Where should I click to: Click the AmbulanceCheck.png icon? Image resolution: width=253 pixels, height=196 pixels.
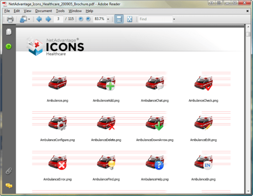coord(203,83)
